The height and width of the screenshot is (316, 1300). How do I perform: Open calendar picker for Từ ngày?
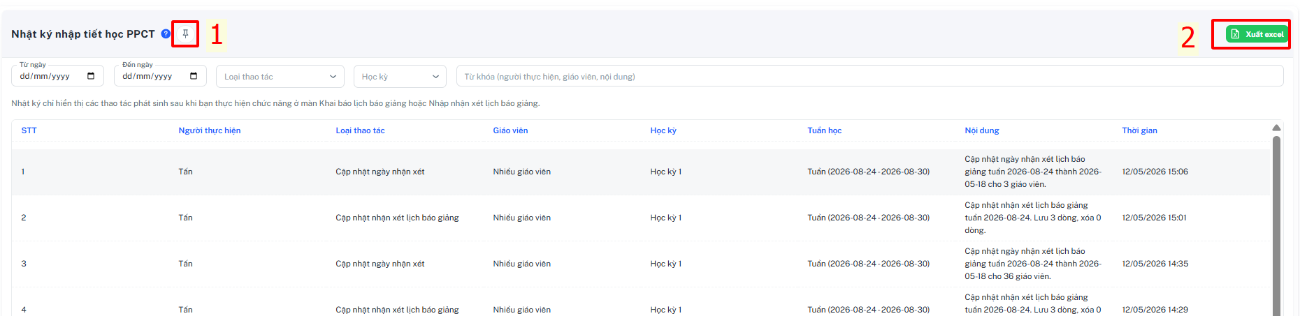pos(91,76)
